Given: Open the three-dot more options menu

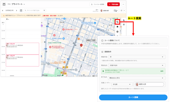Looking at the screenshot, I should pos(123,4).
